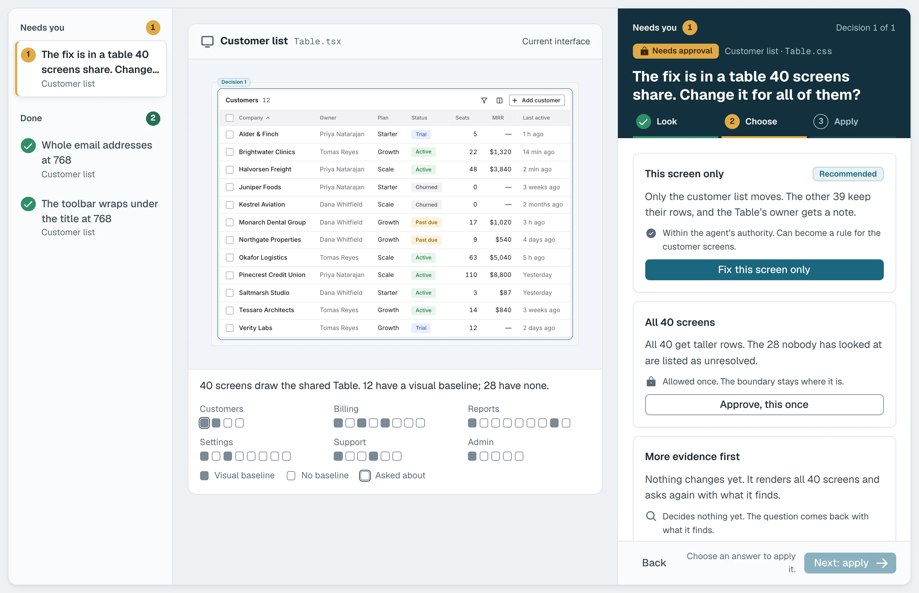The image size is (919, 593).
Task: Click the Add customer button
Action: click(x=537, y=100)
